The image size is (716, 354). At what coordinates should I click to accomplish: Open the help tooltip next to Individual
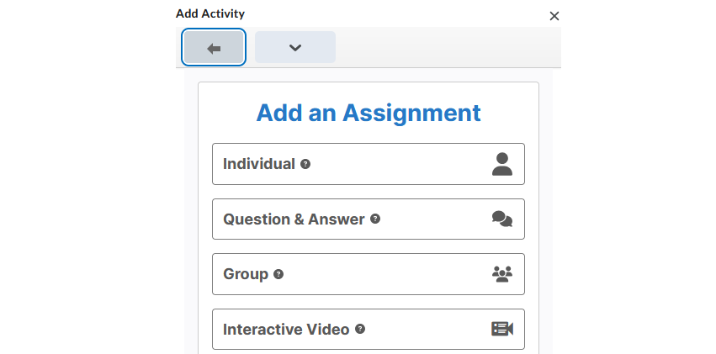305,164
